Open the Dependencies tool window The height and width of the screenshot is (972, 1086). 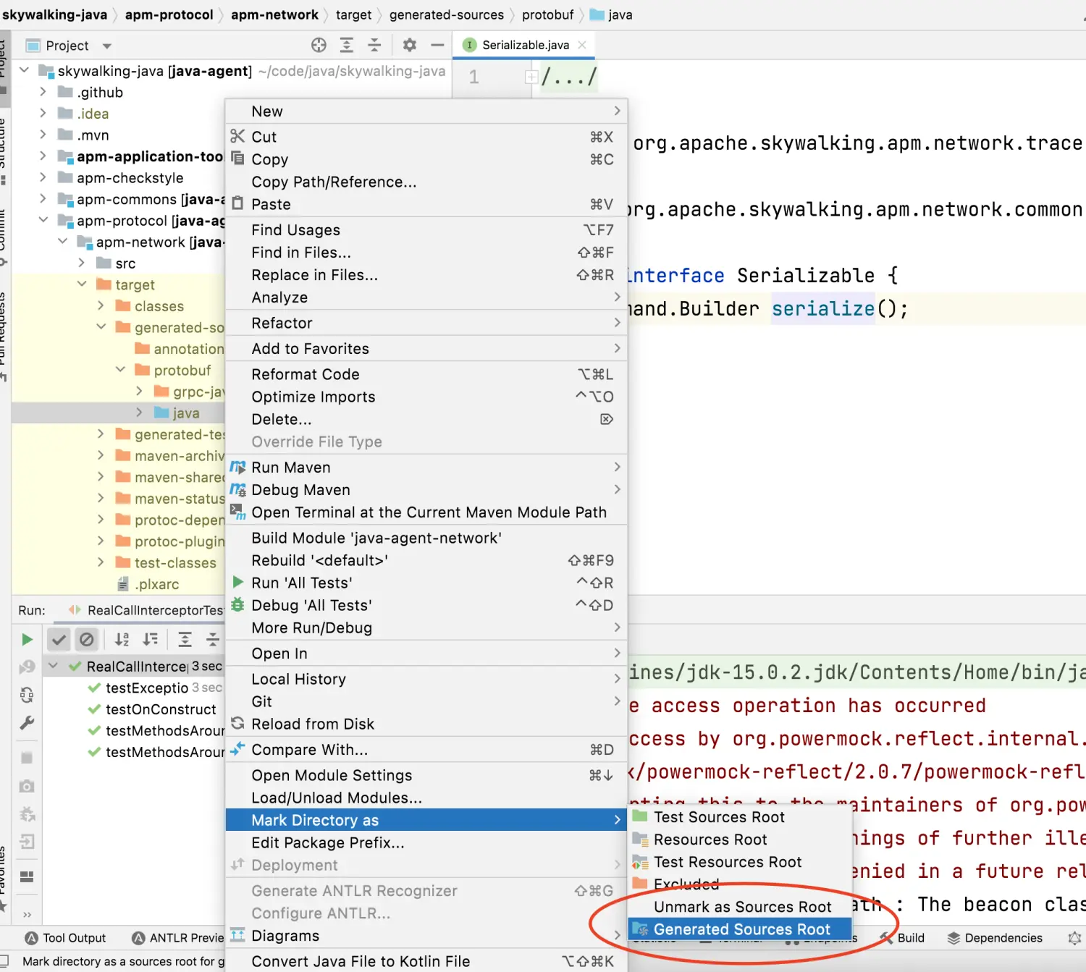995,938
